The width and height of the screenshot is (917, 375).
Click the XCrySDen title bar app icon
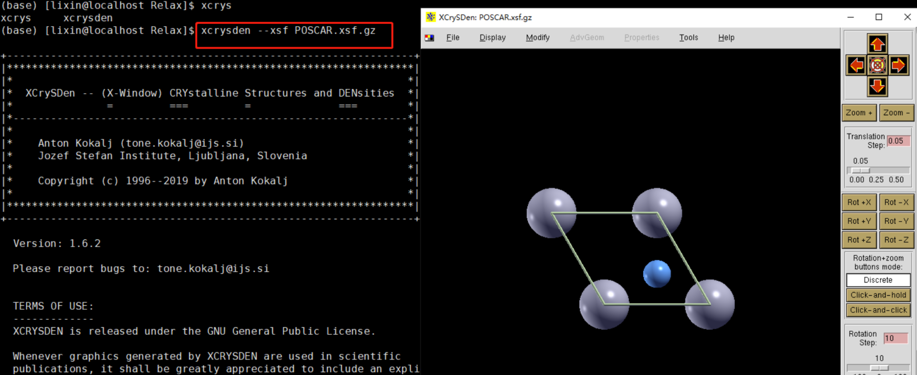click(x=431, y=17)
